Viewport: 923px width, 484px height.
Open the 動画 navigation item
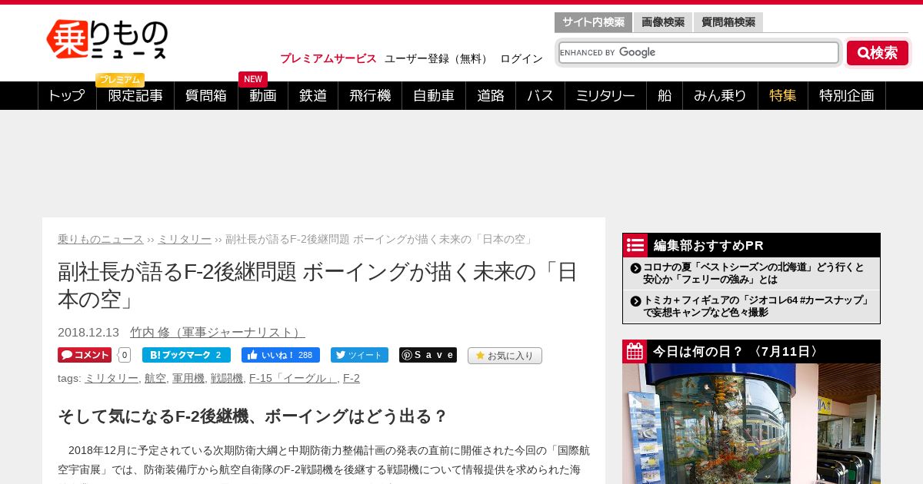[263, 96]
